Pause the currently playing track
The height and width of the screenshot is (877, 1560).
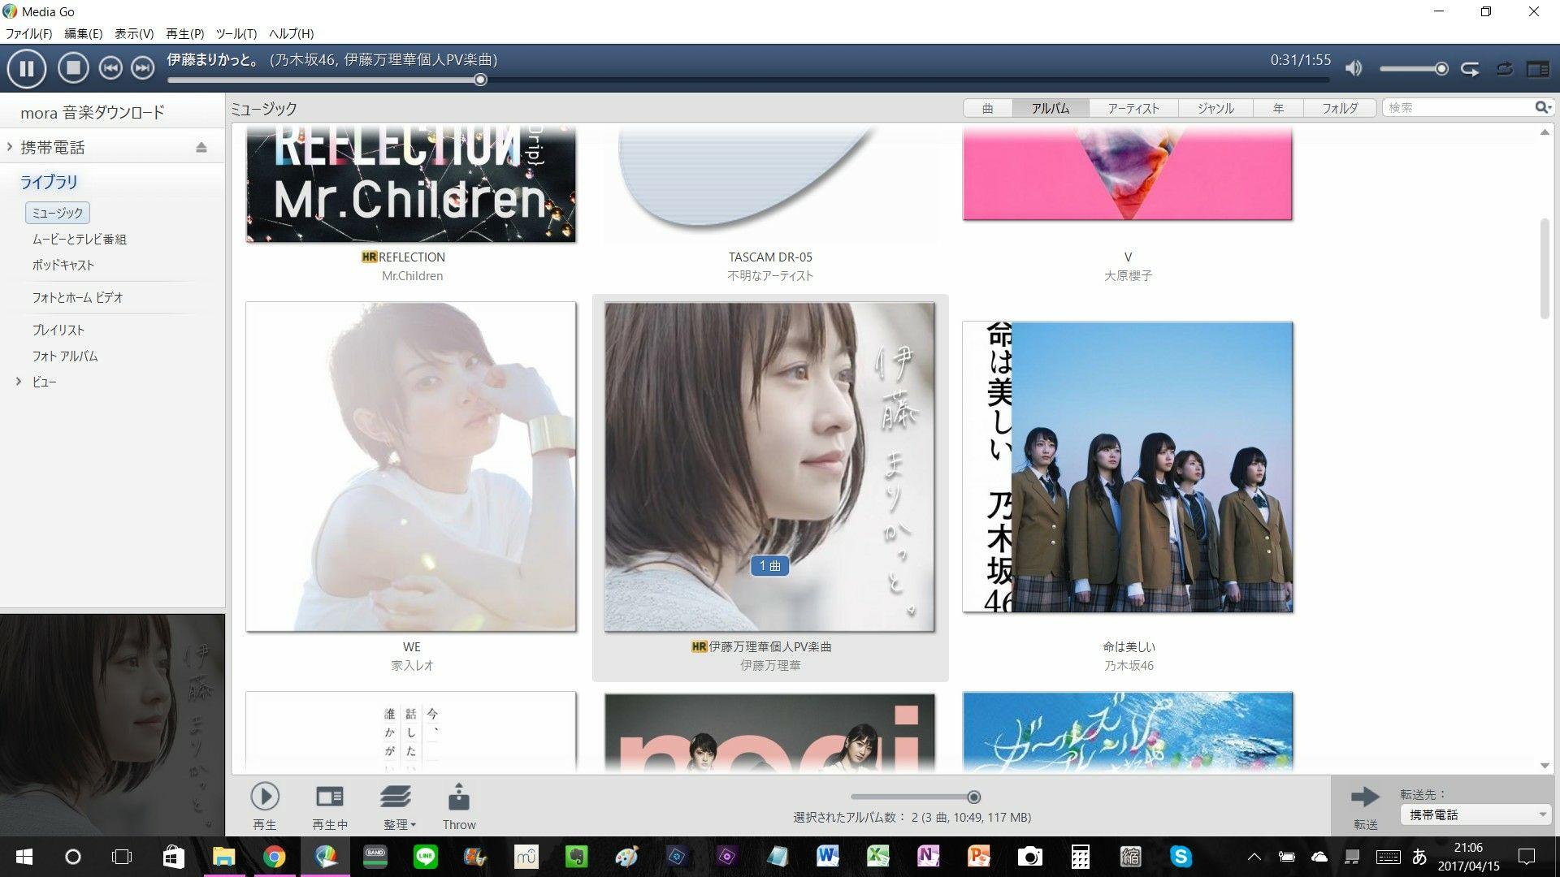coord(27,69)
